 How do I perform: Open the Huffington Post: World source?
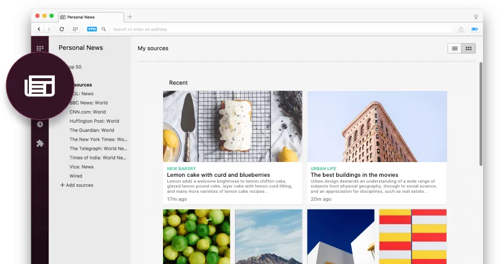94,121
